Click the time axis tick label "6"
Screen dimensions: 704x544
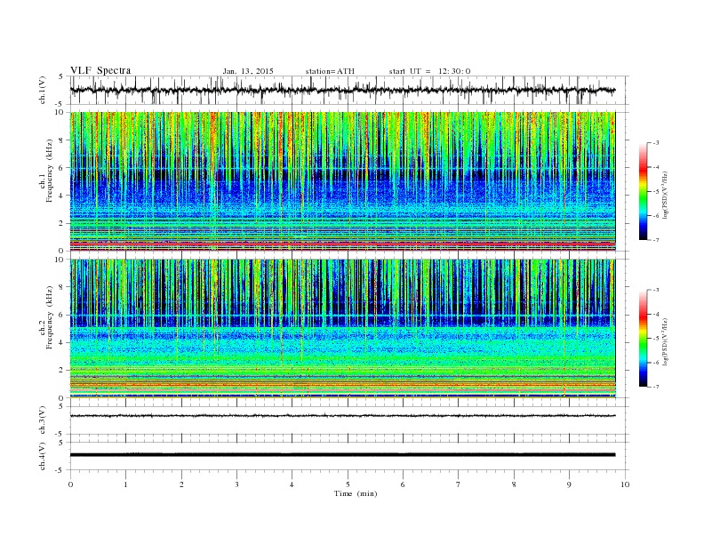coord(403,484)
